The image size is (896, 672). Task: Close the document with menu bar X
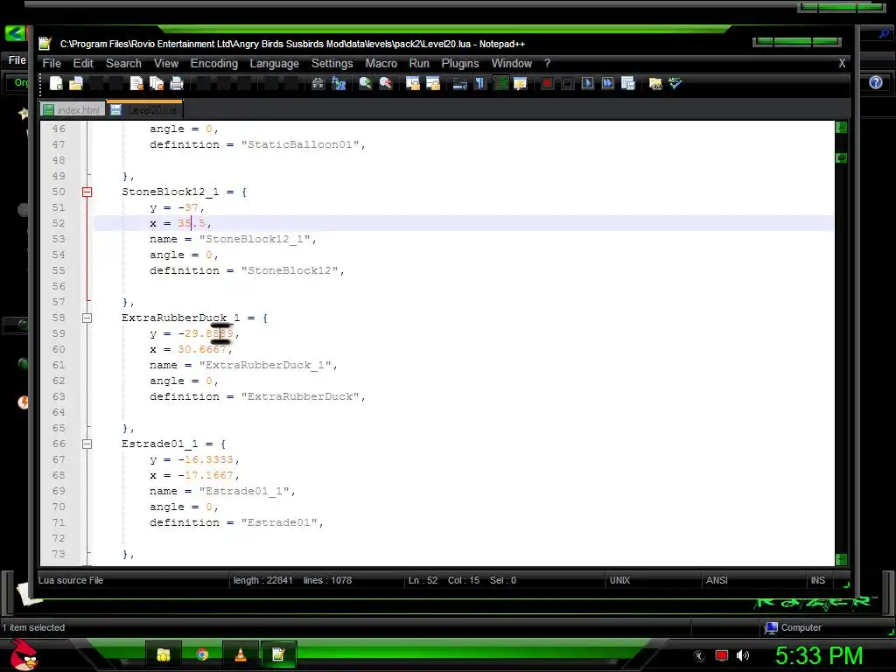click(842, 63)
